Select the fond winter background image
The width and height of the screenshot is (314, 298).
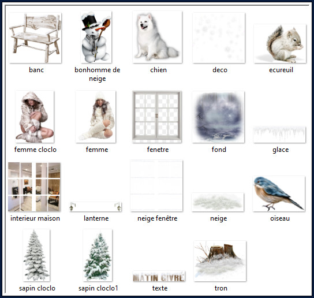coord(218,117)
